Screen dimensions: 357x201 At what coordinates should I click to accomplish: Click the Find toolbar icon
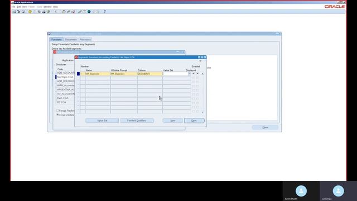[x=19, y=11]
